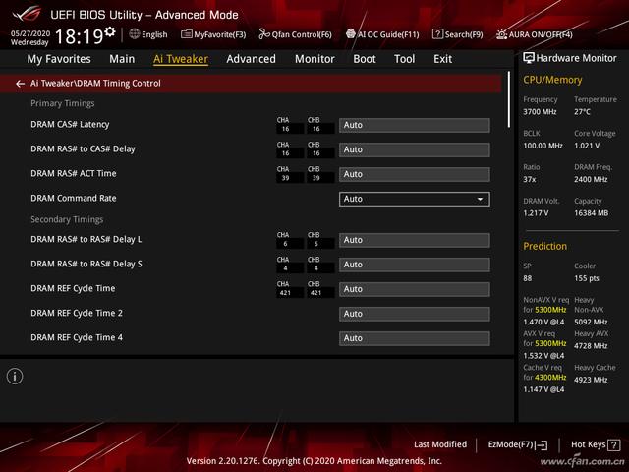Click the DRAM REF Cycle Time 2 field
Screen dimensions: 629x472
tap(415, 314)
